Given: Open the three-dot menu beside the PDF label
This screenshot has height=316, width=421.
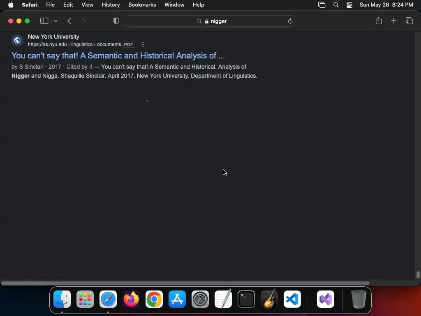Looking at the screenshot, I should coord(143,44).
